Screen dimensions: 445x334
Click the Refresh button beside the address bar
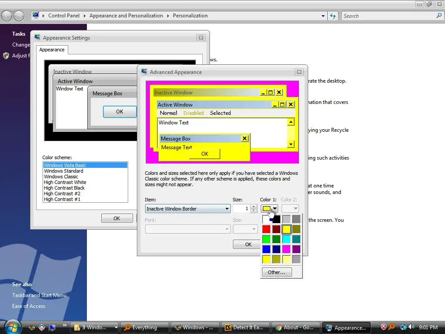pyautogui.click(x=333, y=16)
